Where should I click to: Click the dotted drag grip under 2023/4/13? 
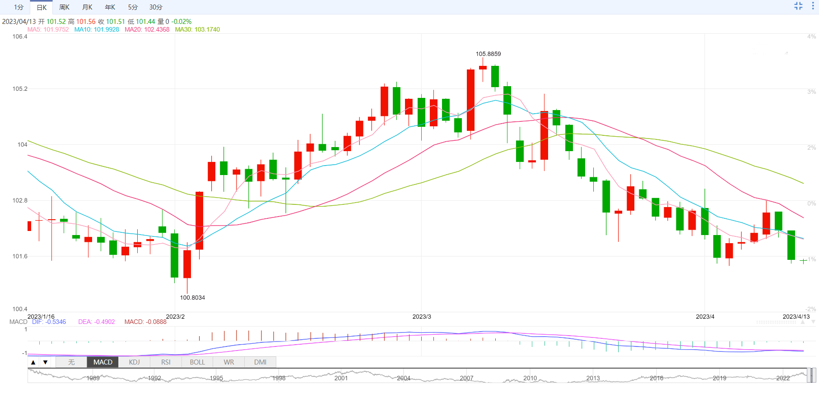[x=776, y=322]
